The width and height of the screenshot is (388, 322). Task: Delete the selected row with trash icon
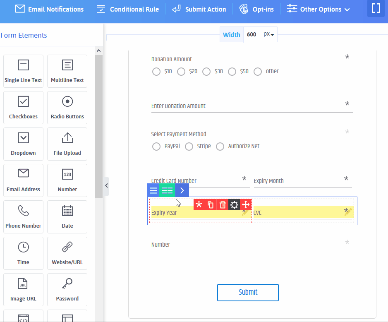click(223, 204)
